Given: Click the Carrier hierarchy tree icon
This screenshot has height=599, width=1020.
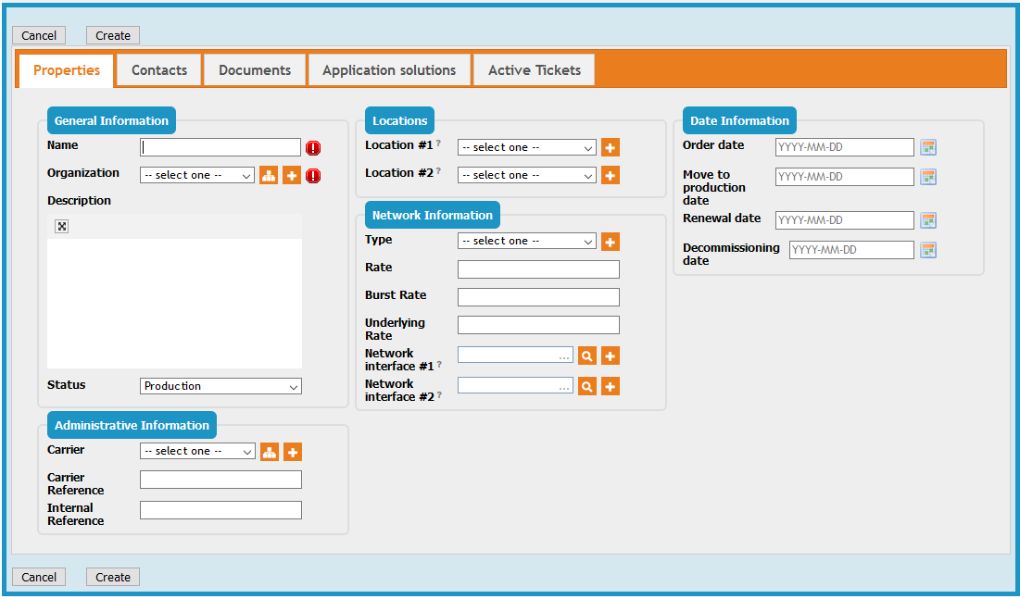Looking at the screenshot, I should tap(270, 452).
